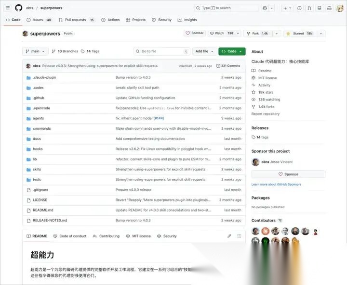Click the book icon beside Readme in About

(x=254, y=71)
